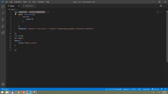Open the Help menu
Viewport: 168px width, 94px height.
coord(48,2)
